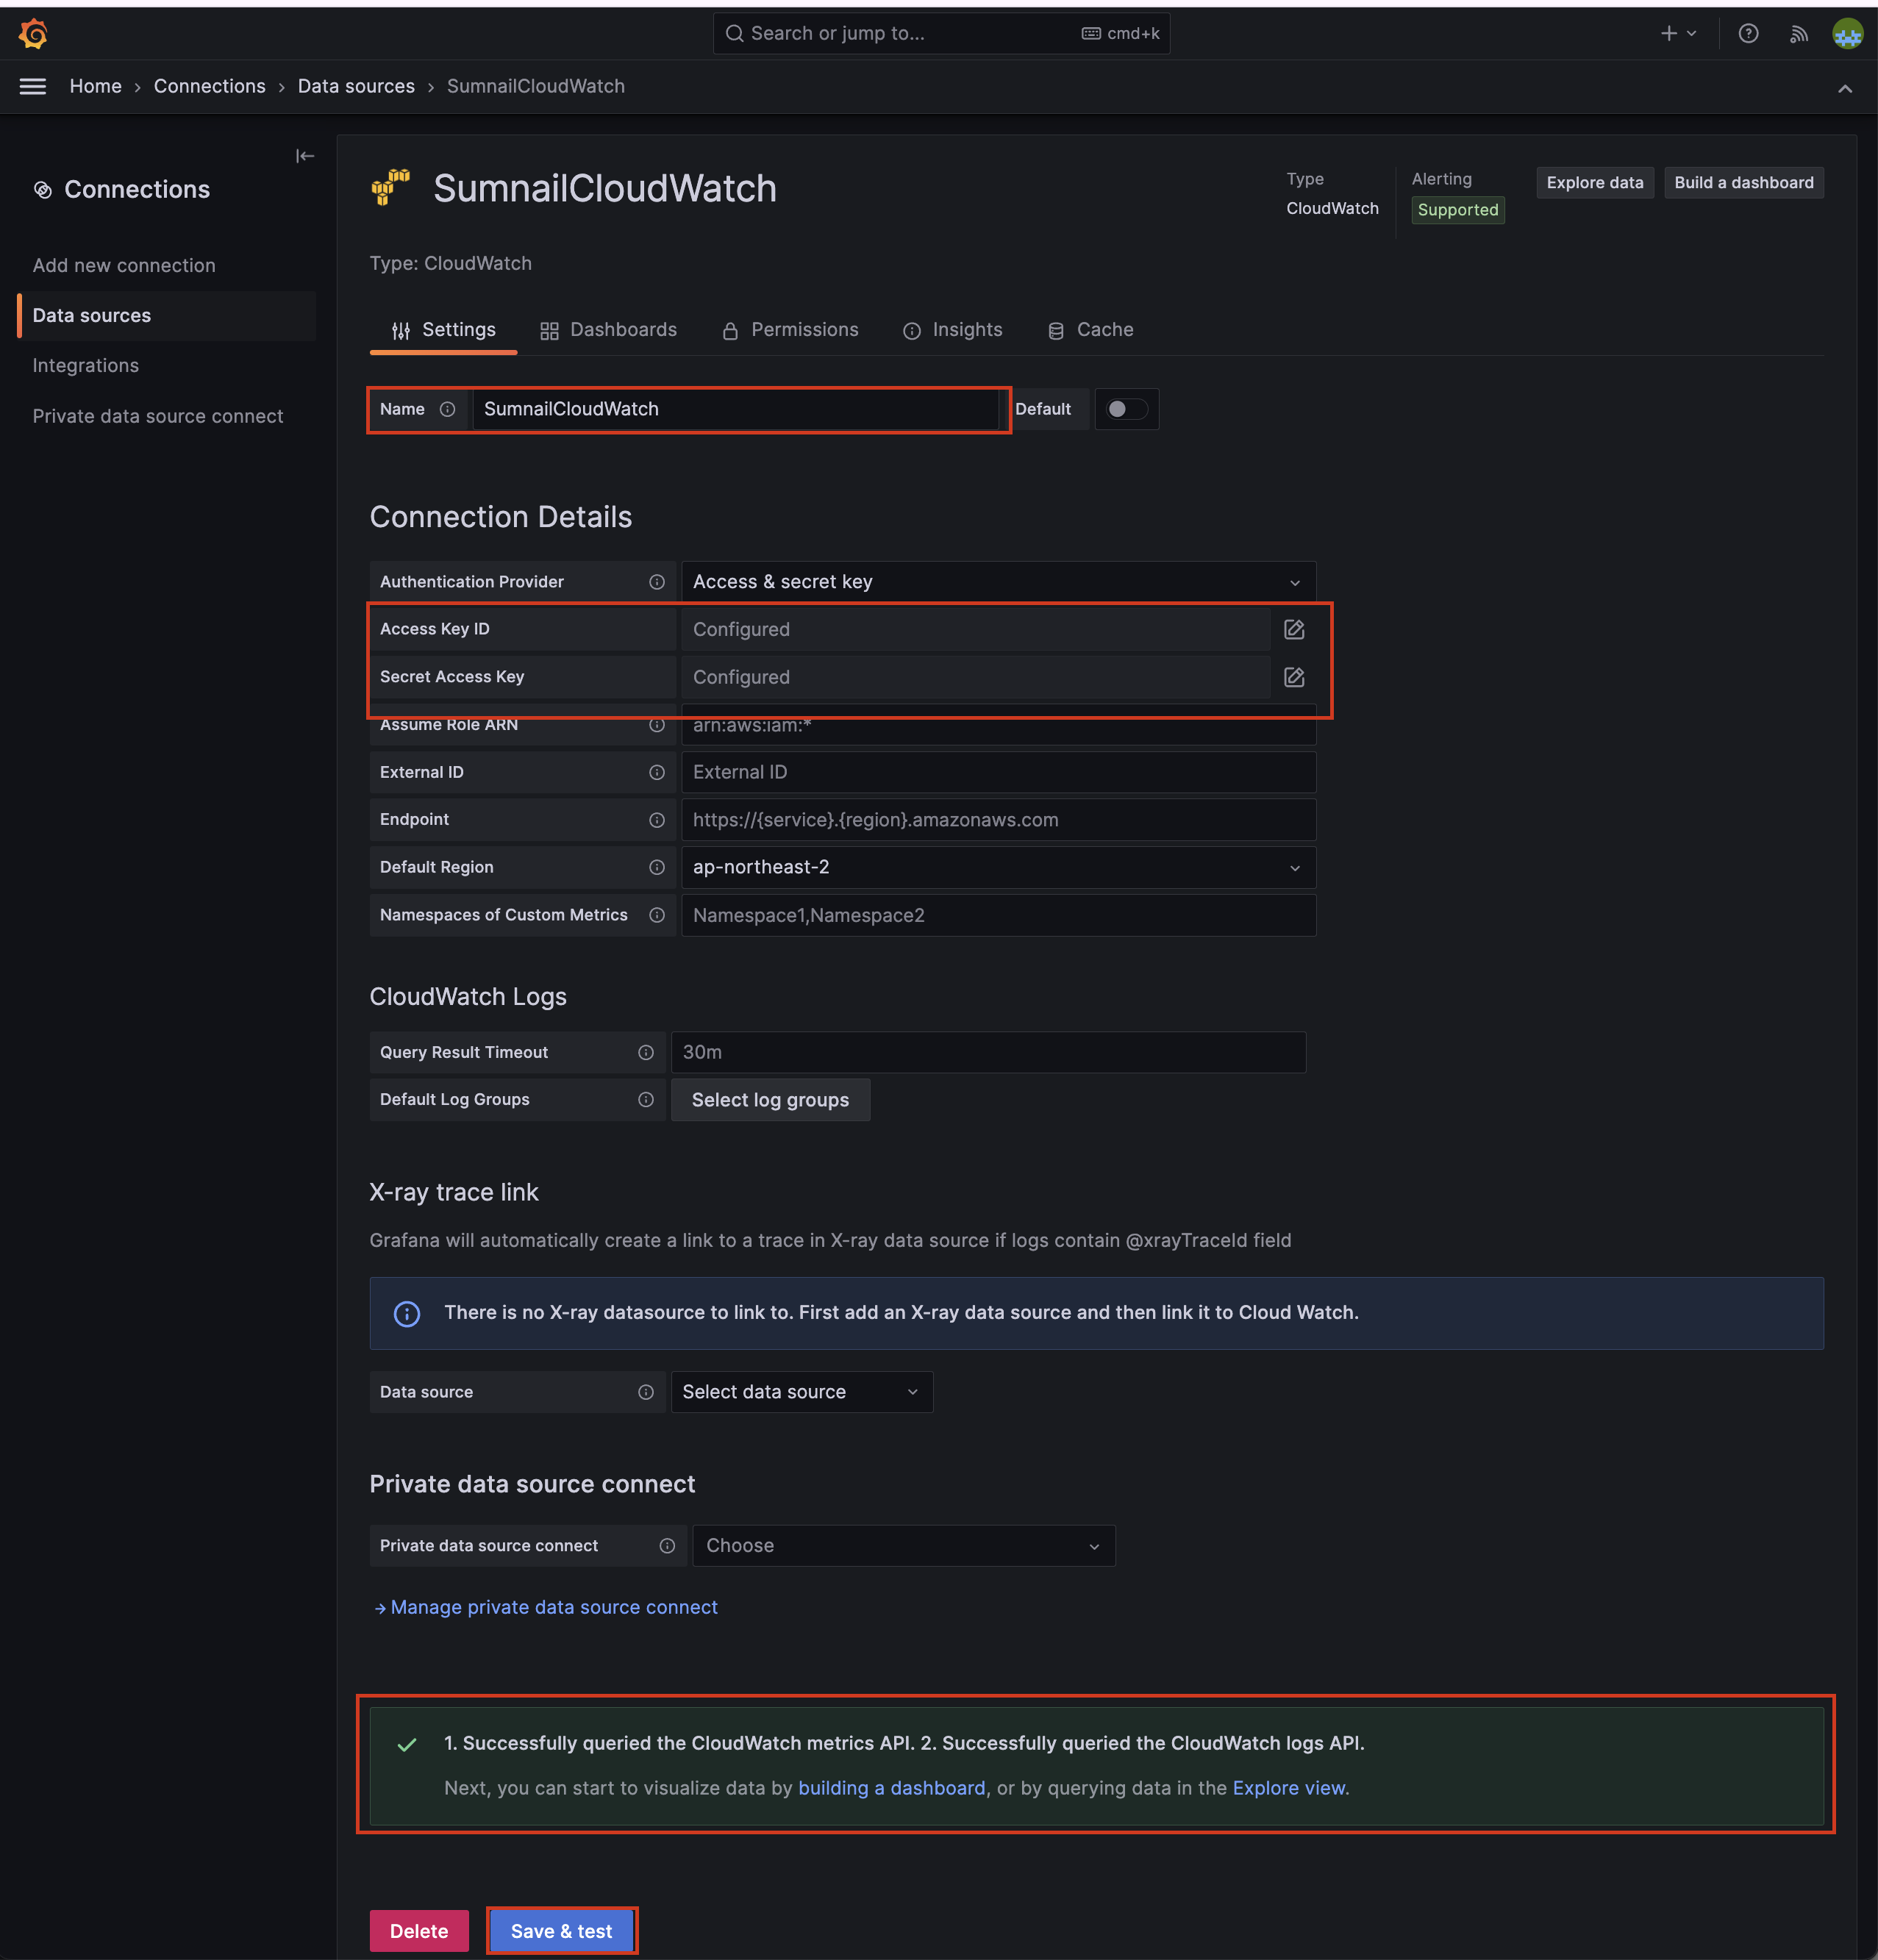Viewport: 1878px width, 1960px height.
Task: Click Default Log Groups info icon
Action: (646, 1100)
